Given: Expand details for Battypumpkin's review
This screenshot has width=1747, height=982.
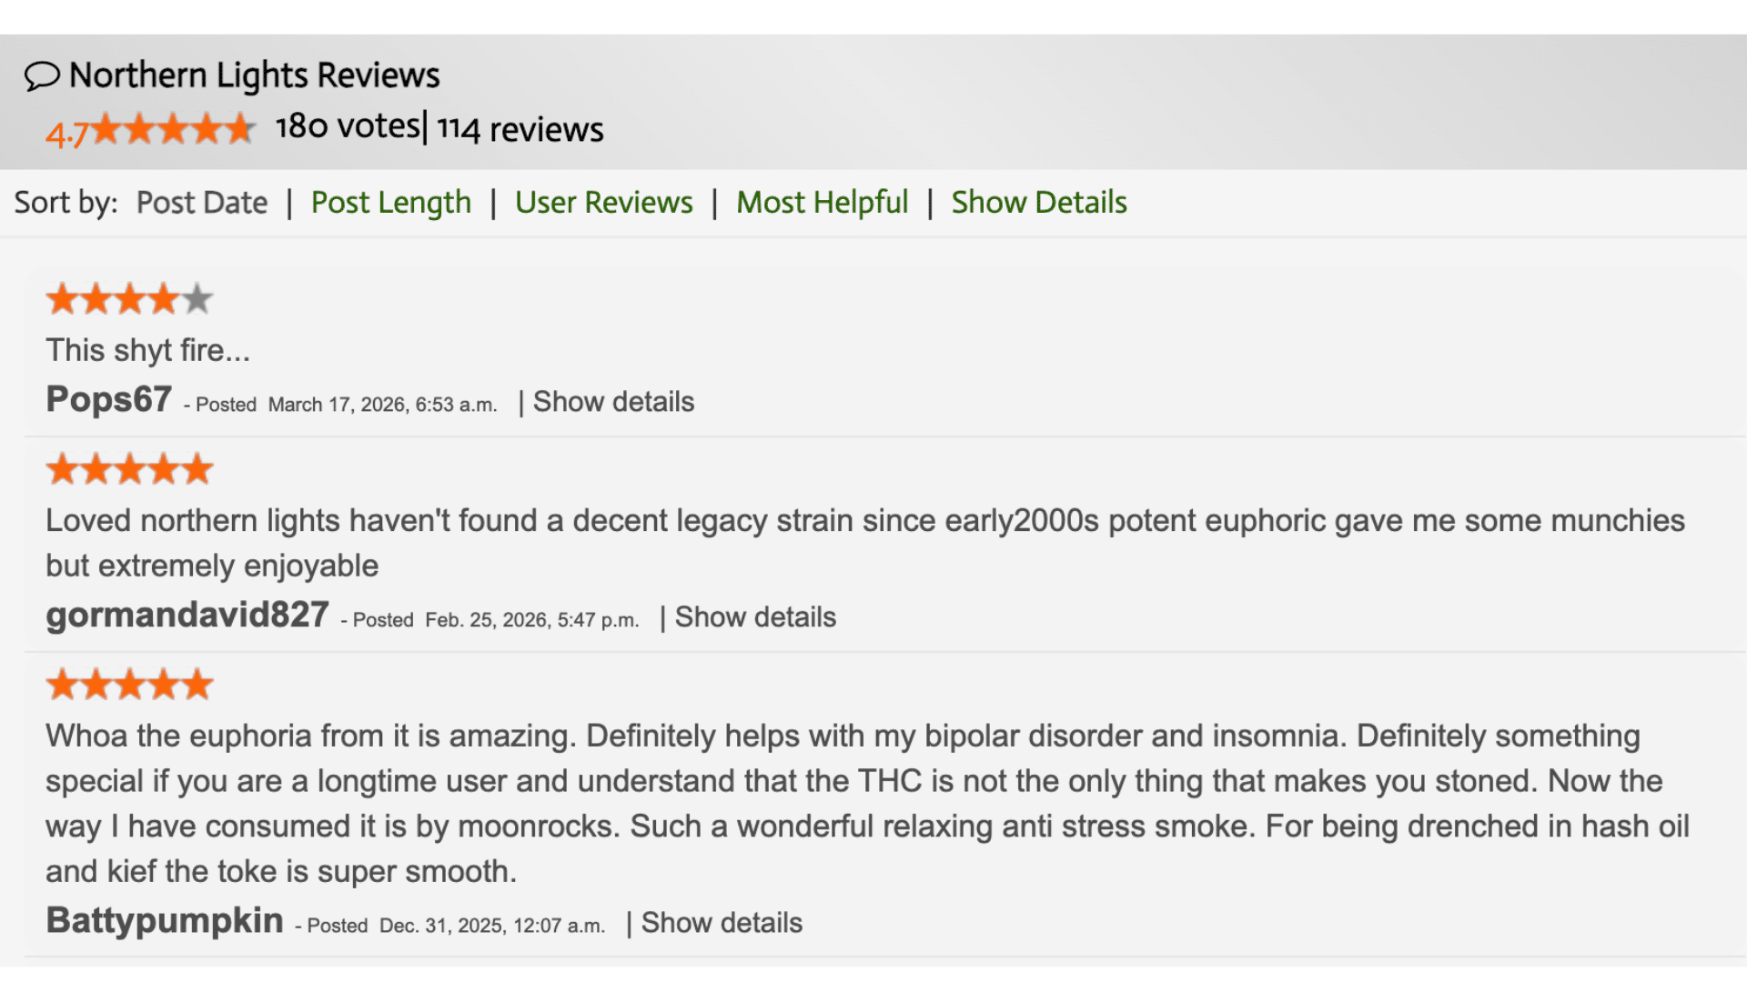Looking at the screenshot, I should pos(721,922).
